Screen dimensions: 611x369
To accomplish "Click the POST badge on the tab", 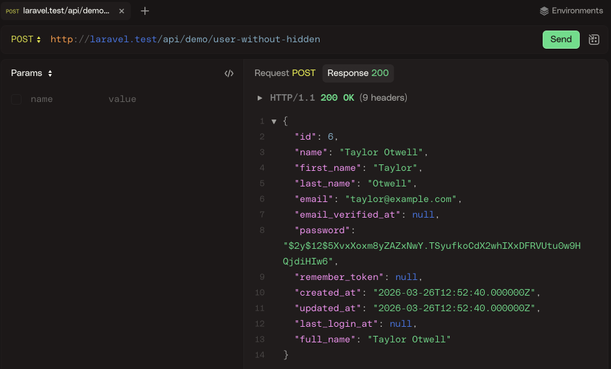I will point(12,11).
